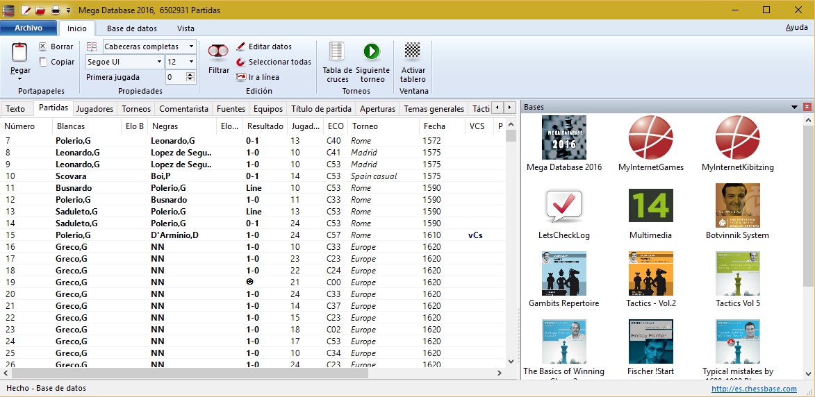
Task: Sort by ECO column header
Action: [x=336, y=126]
